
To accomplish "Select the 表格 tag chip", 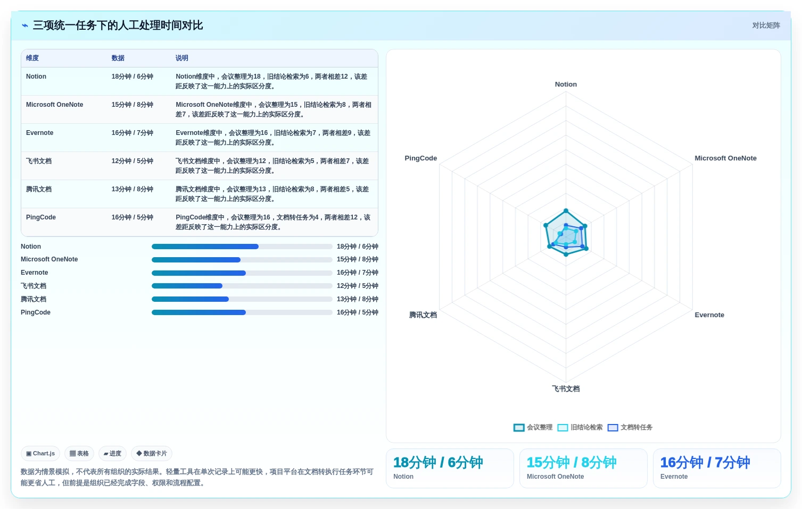I will click(x=79, y=453).
